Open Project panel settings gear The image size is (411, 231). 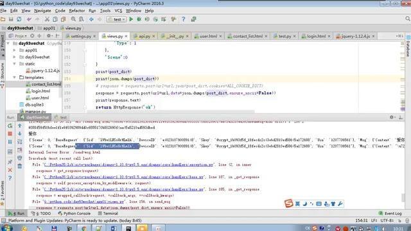coord(49,36)
